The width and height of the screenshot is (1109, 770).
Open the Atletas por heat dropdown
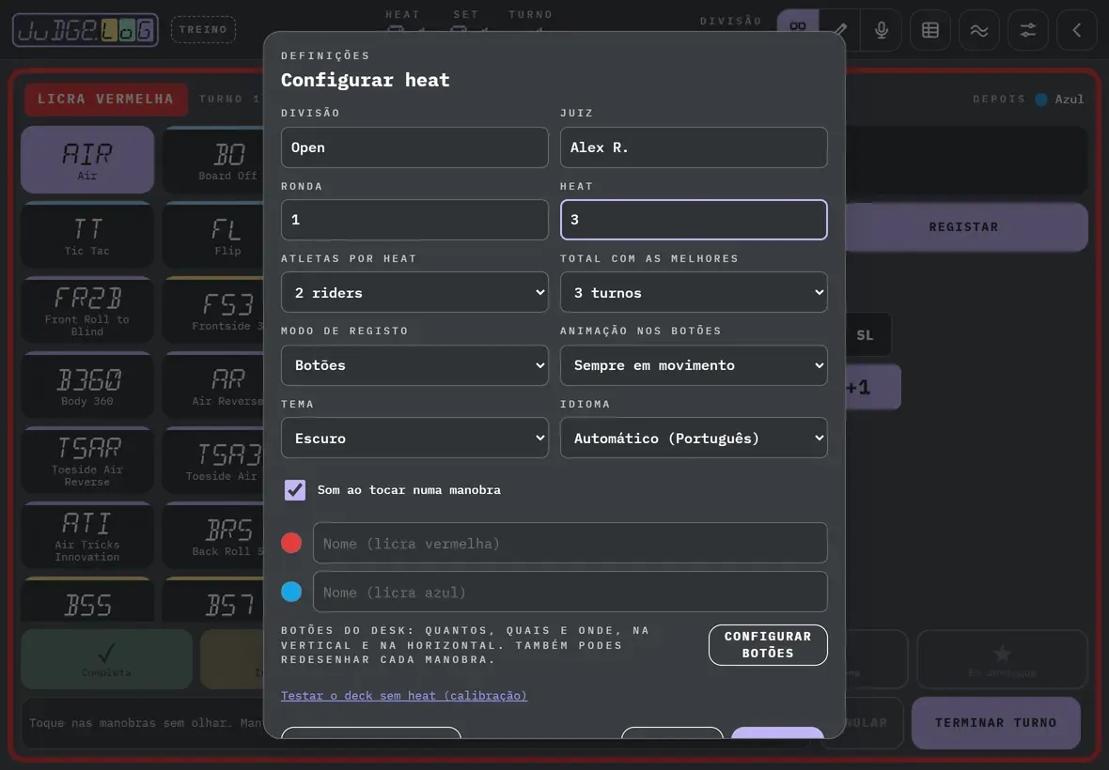click(x=414, y=292)
